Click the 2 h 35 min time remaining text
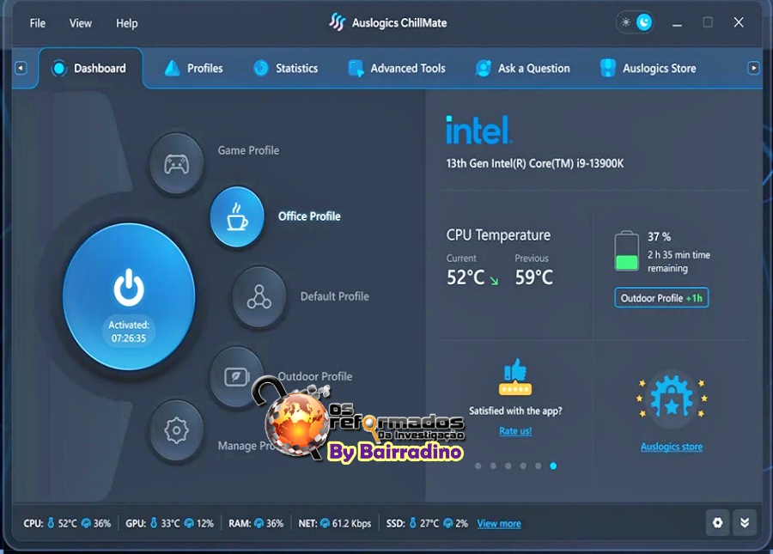The image size is (773, 554). pos(679,262)
